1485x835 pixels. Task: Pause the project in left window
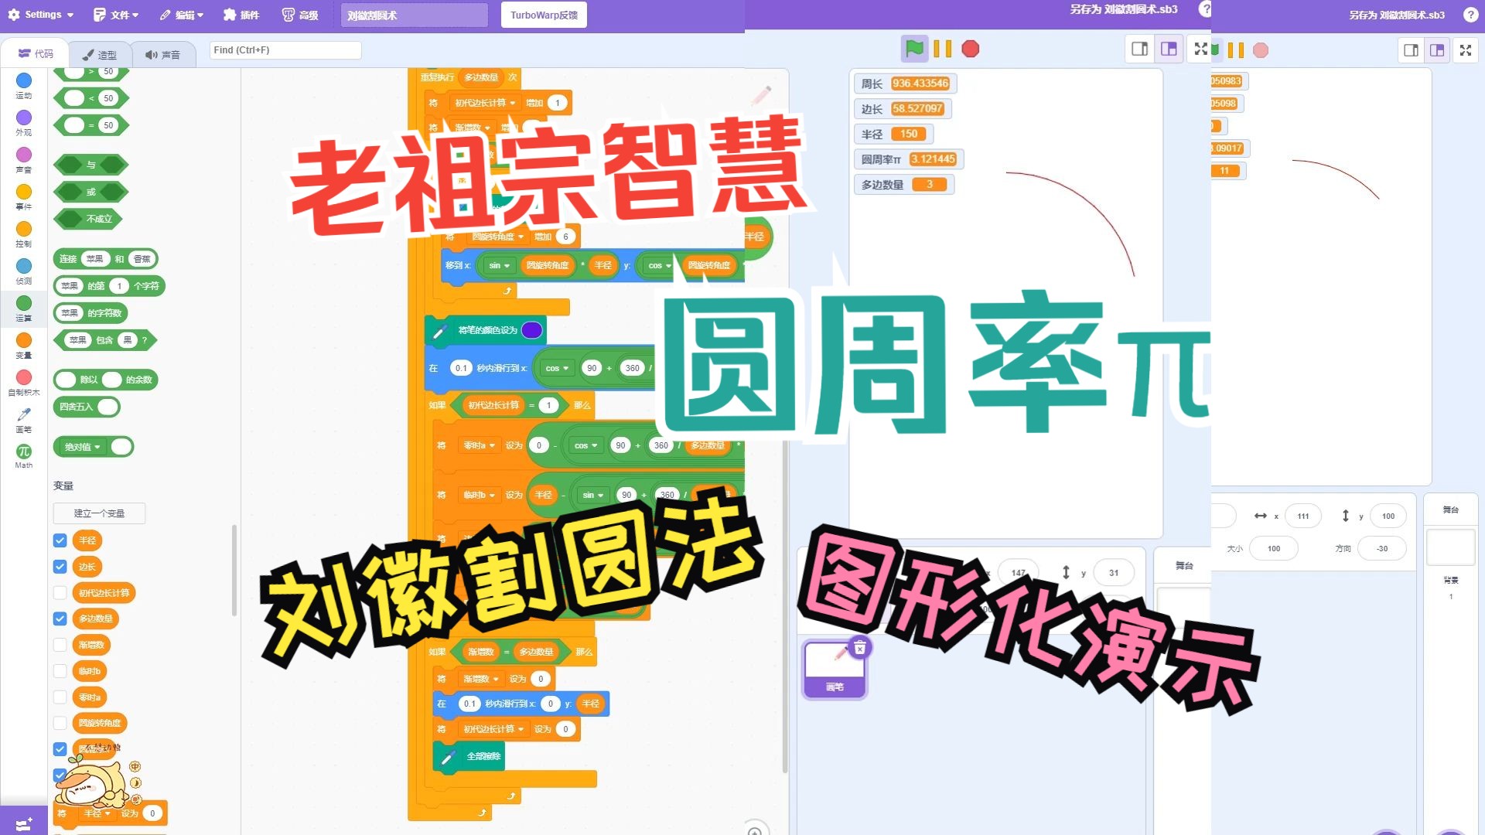(x=942, y=49)
